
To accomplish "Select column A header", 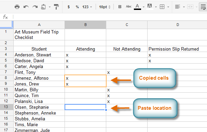I will point(39,25).
